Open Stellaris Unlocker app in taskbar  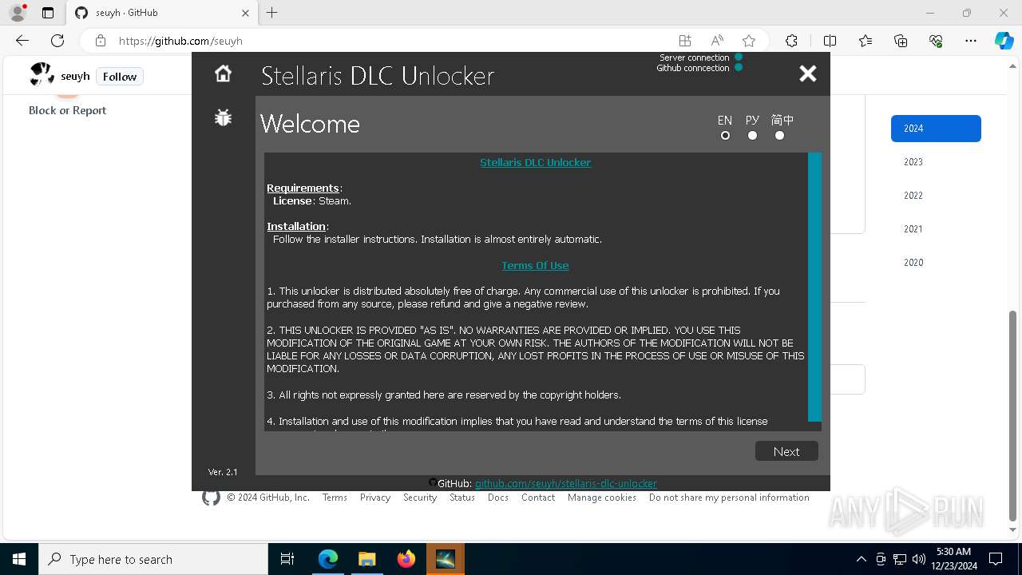tap(445, 559)
